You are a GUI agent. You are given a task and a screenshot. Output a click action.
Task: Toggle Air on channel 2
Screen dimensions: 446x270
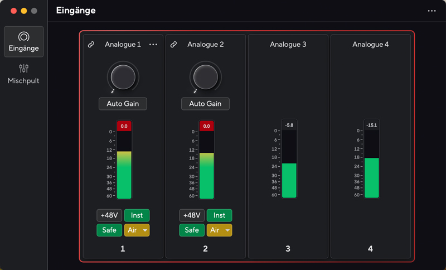(x=215, y=230)
